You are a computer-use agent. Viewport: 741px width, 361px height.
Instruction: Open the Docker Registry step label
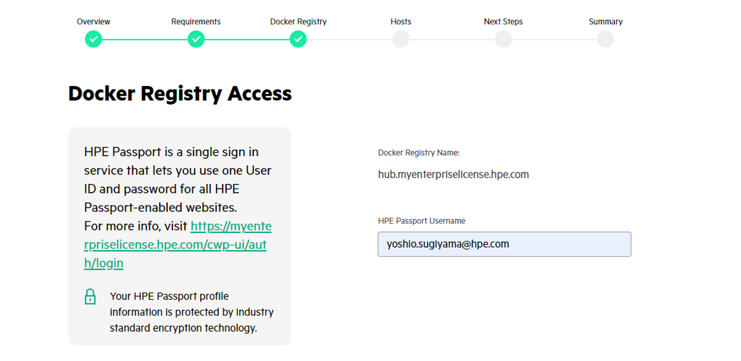pos(298,22)
